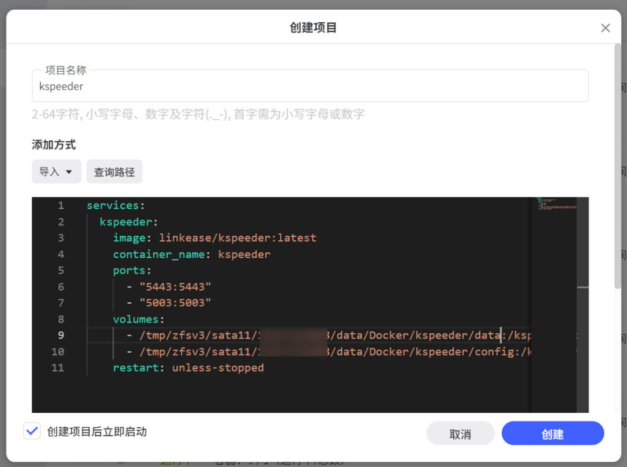This screenshot has height=467, width=627.
Task: Click the 取消 button
Action: click(460, 433)
